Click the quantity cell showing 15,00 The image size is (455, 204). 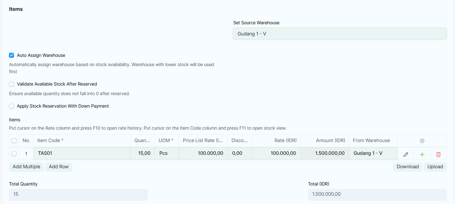(143, 154)
